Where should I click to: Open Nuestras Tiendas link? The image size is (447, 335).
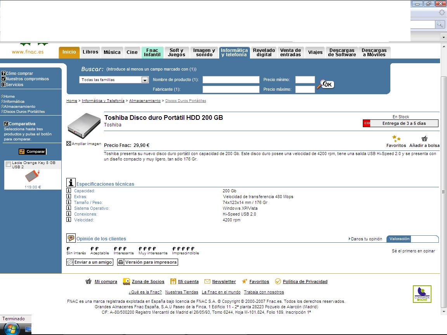[182, 292]
